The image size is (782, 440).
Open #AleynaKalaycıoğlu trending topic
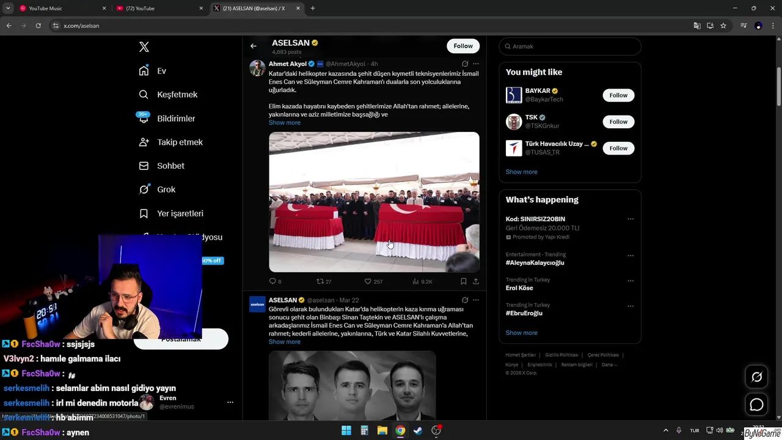[535, 263]
